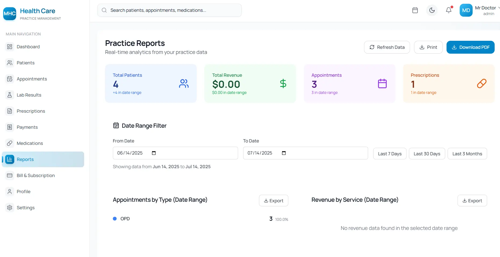Open Settings from the sidebar
The height and width of the screenshot is (257, 500).
click(x=43, y=208)
